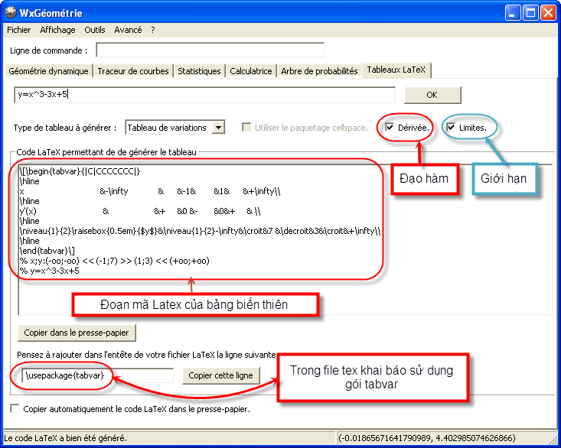Viewport: 561px width, 448px height.
Task: Click Copier dans le presse-papier button
Action: [x=77, y=333]
